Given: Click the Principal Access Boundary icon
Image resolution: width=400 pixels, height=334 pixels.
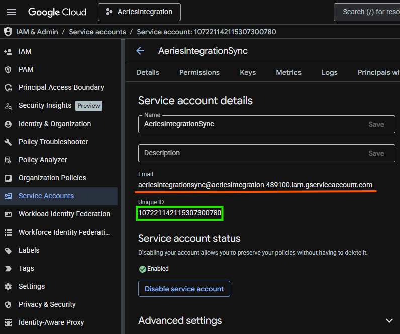Looking at the screenshot, I should (x=8, y=88).
